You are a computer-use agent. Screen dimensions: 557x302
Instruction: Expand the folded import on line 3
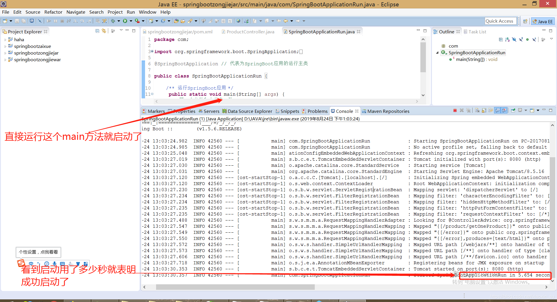[152, 51]
